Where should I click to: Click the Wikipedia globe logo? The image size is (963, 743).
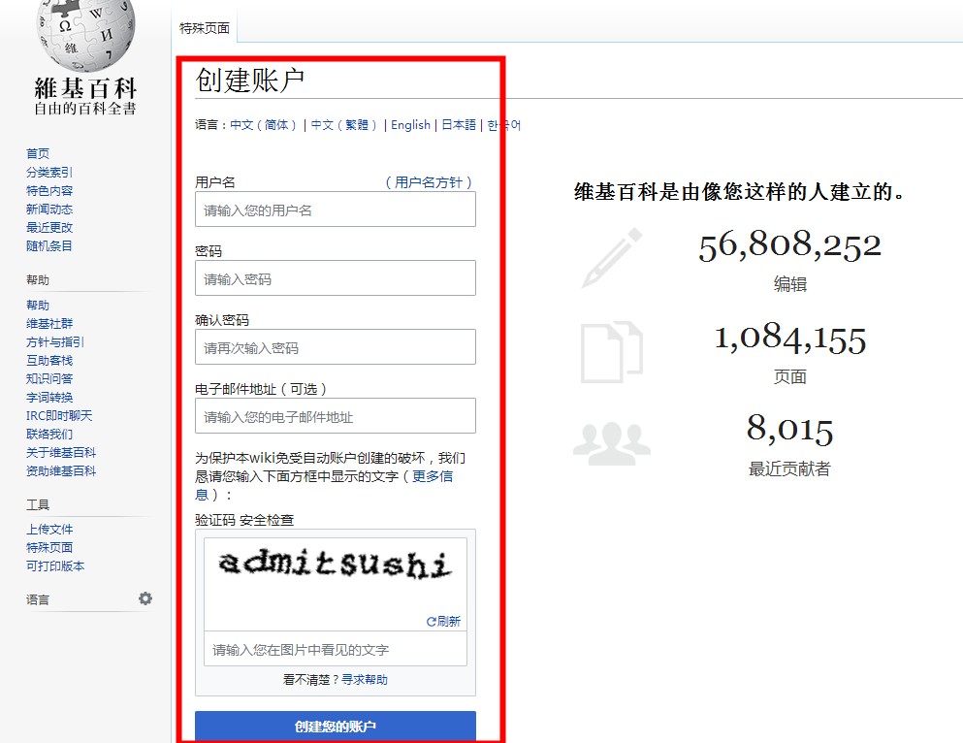pyautogui.click(x=85, y=34)
